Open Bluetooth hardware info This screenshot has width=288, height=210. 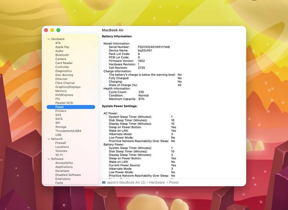click(x=62, y=55)
